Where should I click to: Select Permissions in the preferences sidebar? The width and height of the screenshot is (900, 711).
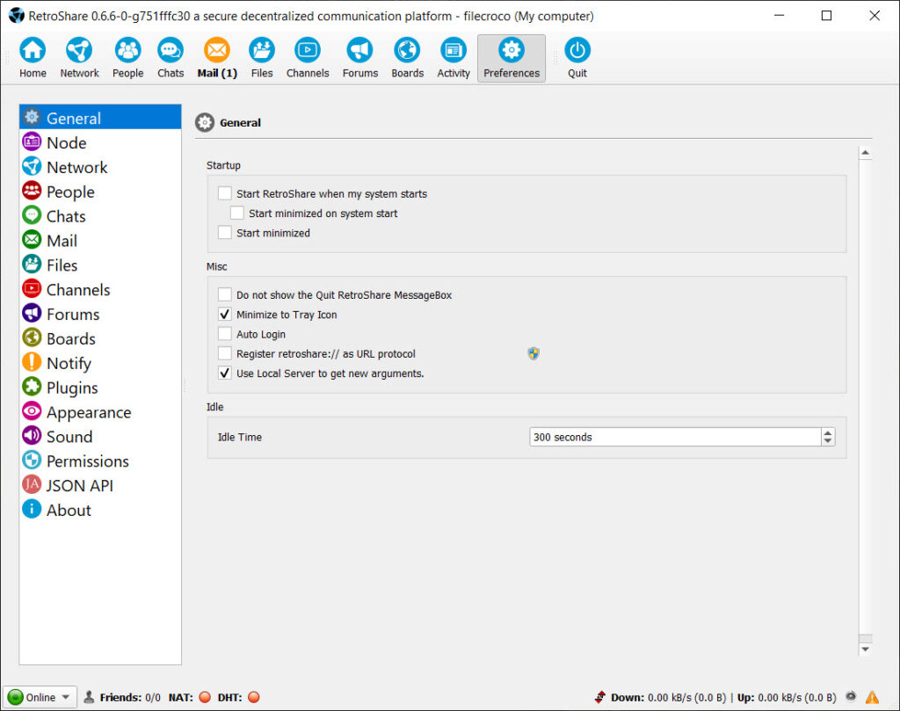[x=100, y=461]
